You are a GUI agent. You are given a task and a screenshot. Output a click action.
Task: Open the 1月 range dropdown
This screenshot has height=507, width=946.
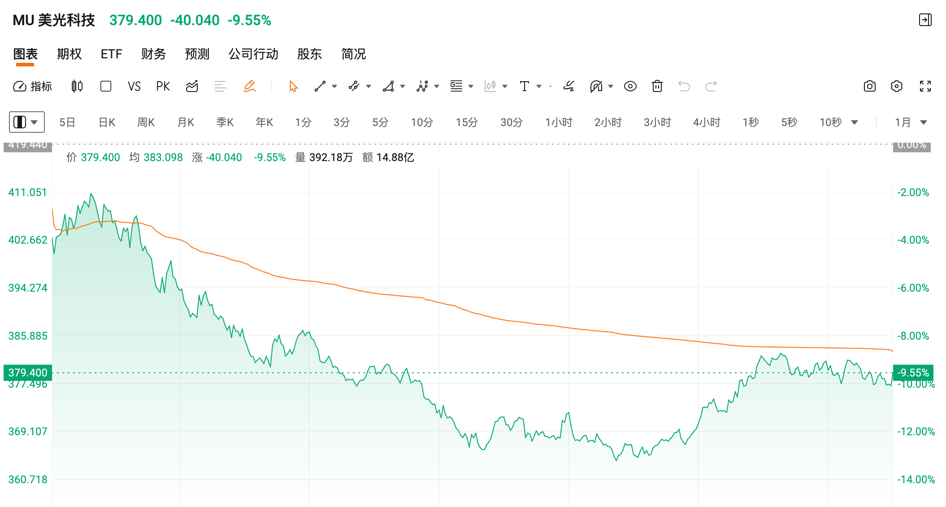911,122
